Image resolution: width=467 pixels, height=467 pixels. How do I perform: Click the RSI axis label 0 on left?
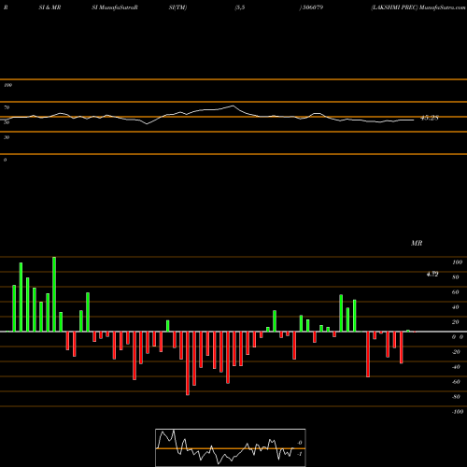click(5, 160)
